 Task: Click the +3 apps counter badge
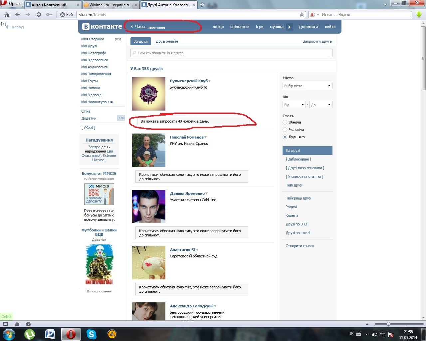pyautogui.click(x=121, y=118)
